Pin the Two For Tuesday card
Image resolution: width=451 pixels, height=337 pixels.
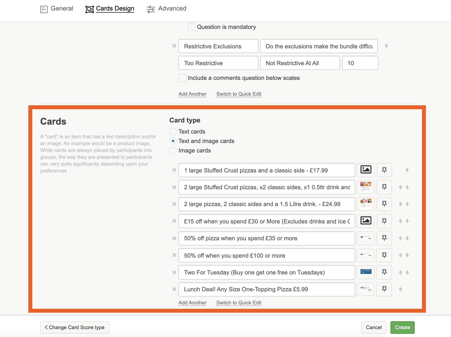tap(384, 272)
